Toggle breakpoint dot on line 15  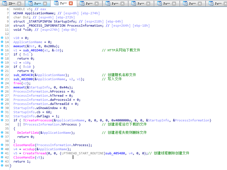click(x=2, y=46)
